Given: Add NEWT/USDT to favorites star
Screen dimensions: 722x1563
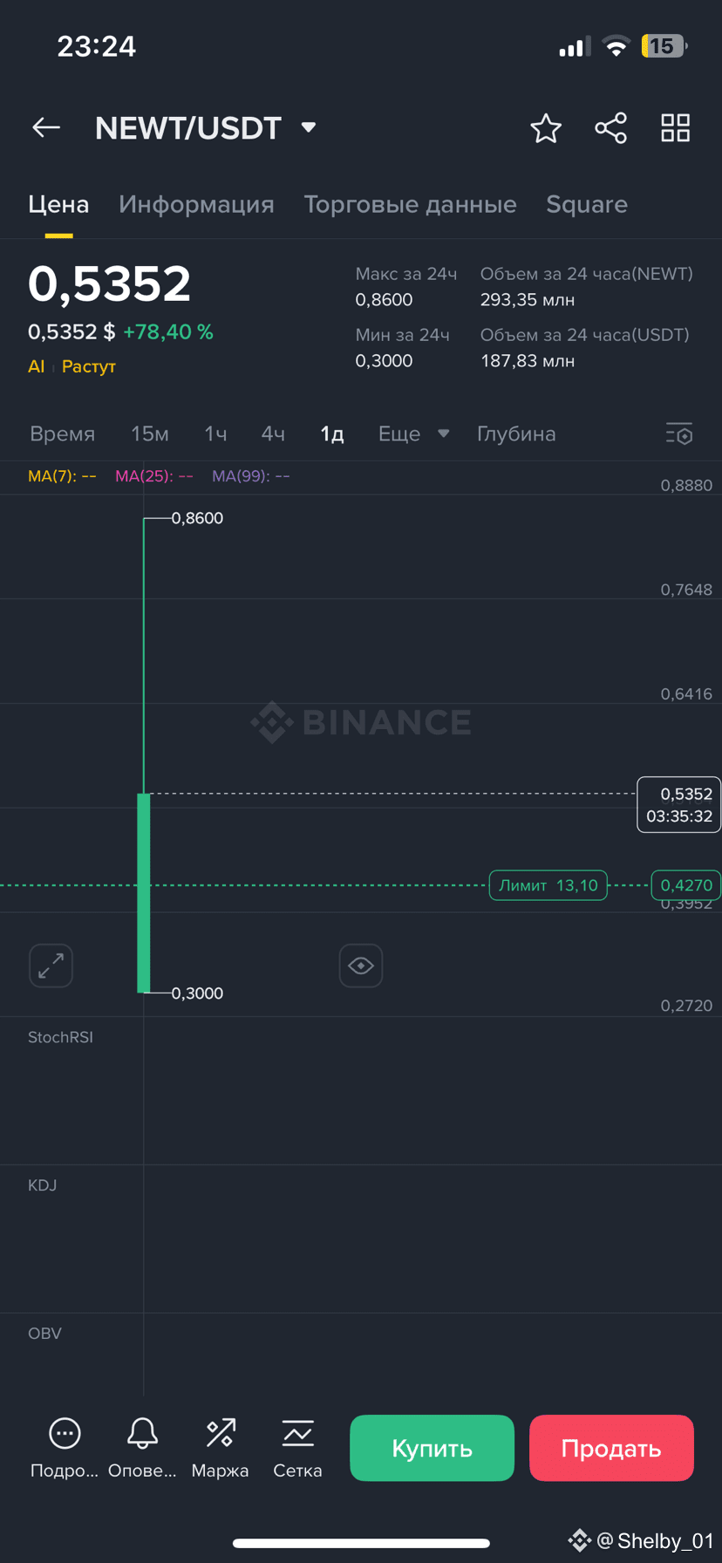Looking at the screenshot, I should point(546,128).
